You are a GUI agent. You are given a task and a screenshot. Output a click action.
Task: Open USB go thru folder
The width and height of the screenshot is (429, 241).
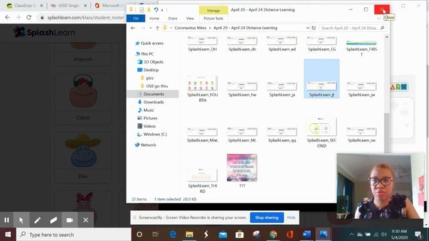pyautogui.click(x=157, y=86)
